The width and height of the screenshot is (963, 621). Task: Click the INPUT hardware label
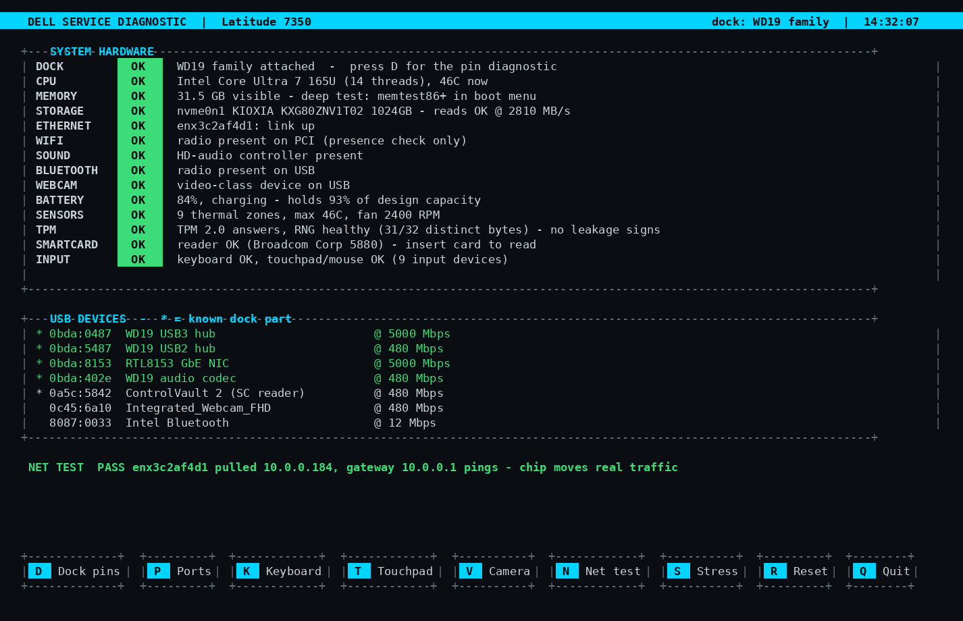pos(53,259)
